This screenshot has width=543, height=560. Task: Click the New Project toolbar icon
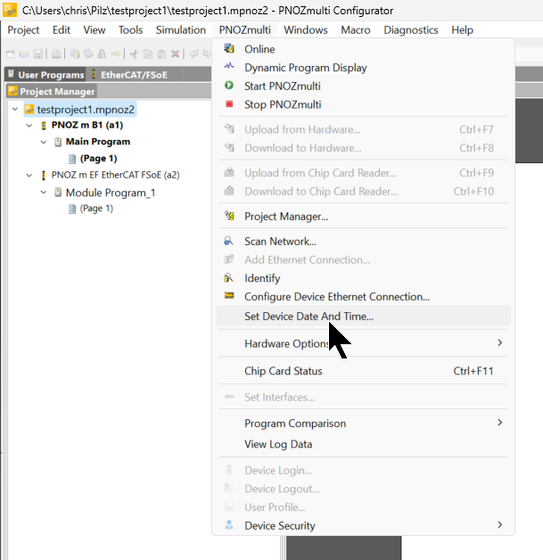[11, 54]
